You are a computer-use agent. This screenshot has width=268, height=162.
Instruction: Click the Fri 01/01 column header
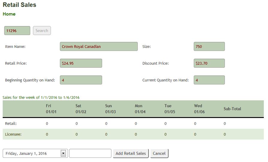[51, 109]
